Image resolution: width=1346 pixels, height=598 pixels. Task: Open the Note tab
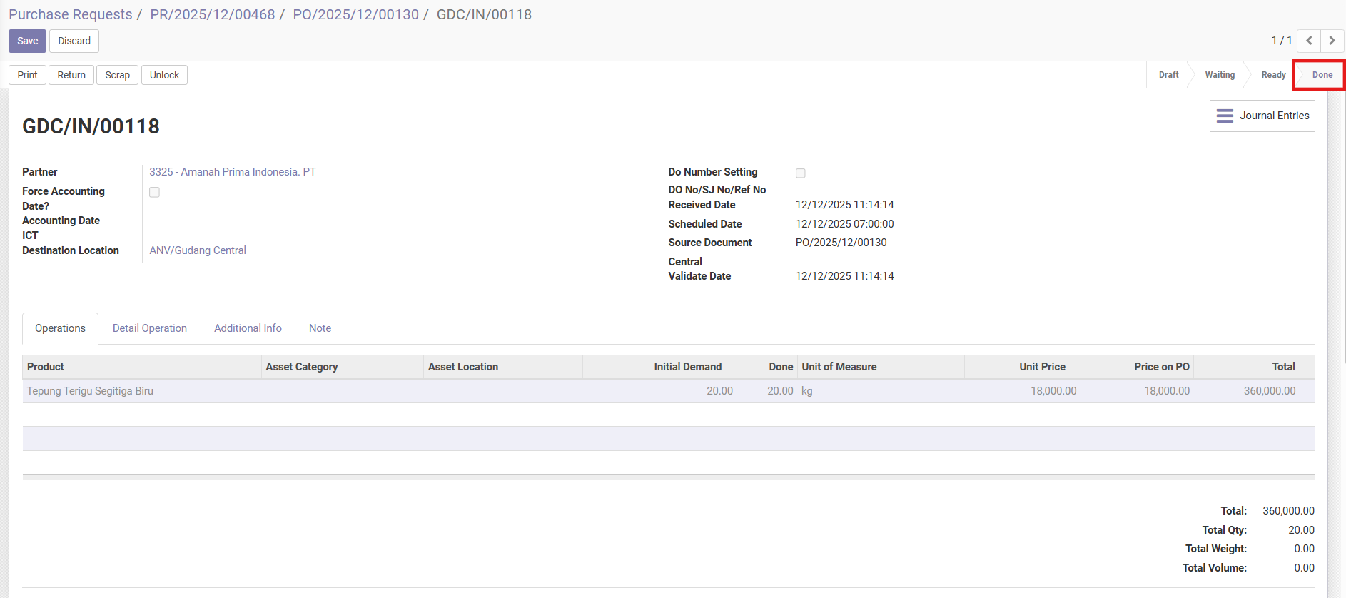[x=320, y=328]
